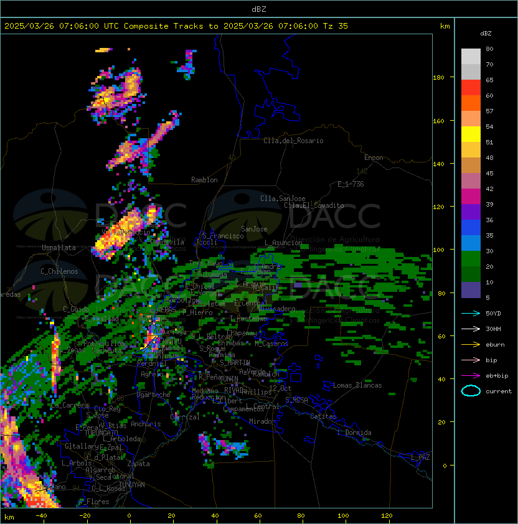
Task: Click the 'E_1-736' map label
Action: tap(351, 184)
